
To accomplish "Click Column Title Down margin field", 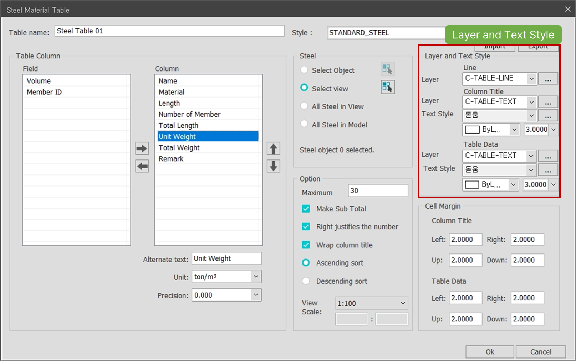I will [x=527, y=260].
